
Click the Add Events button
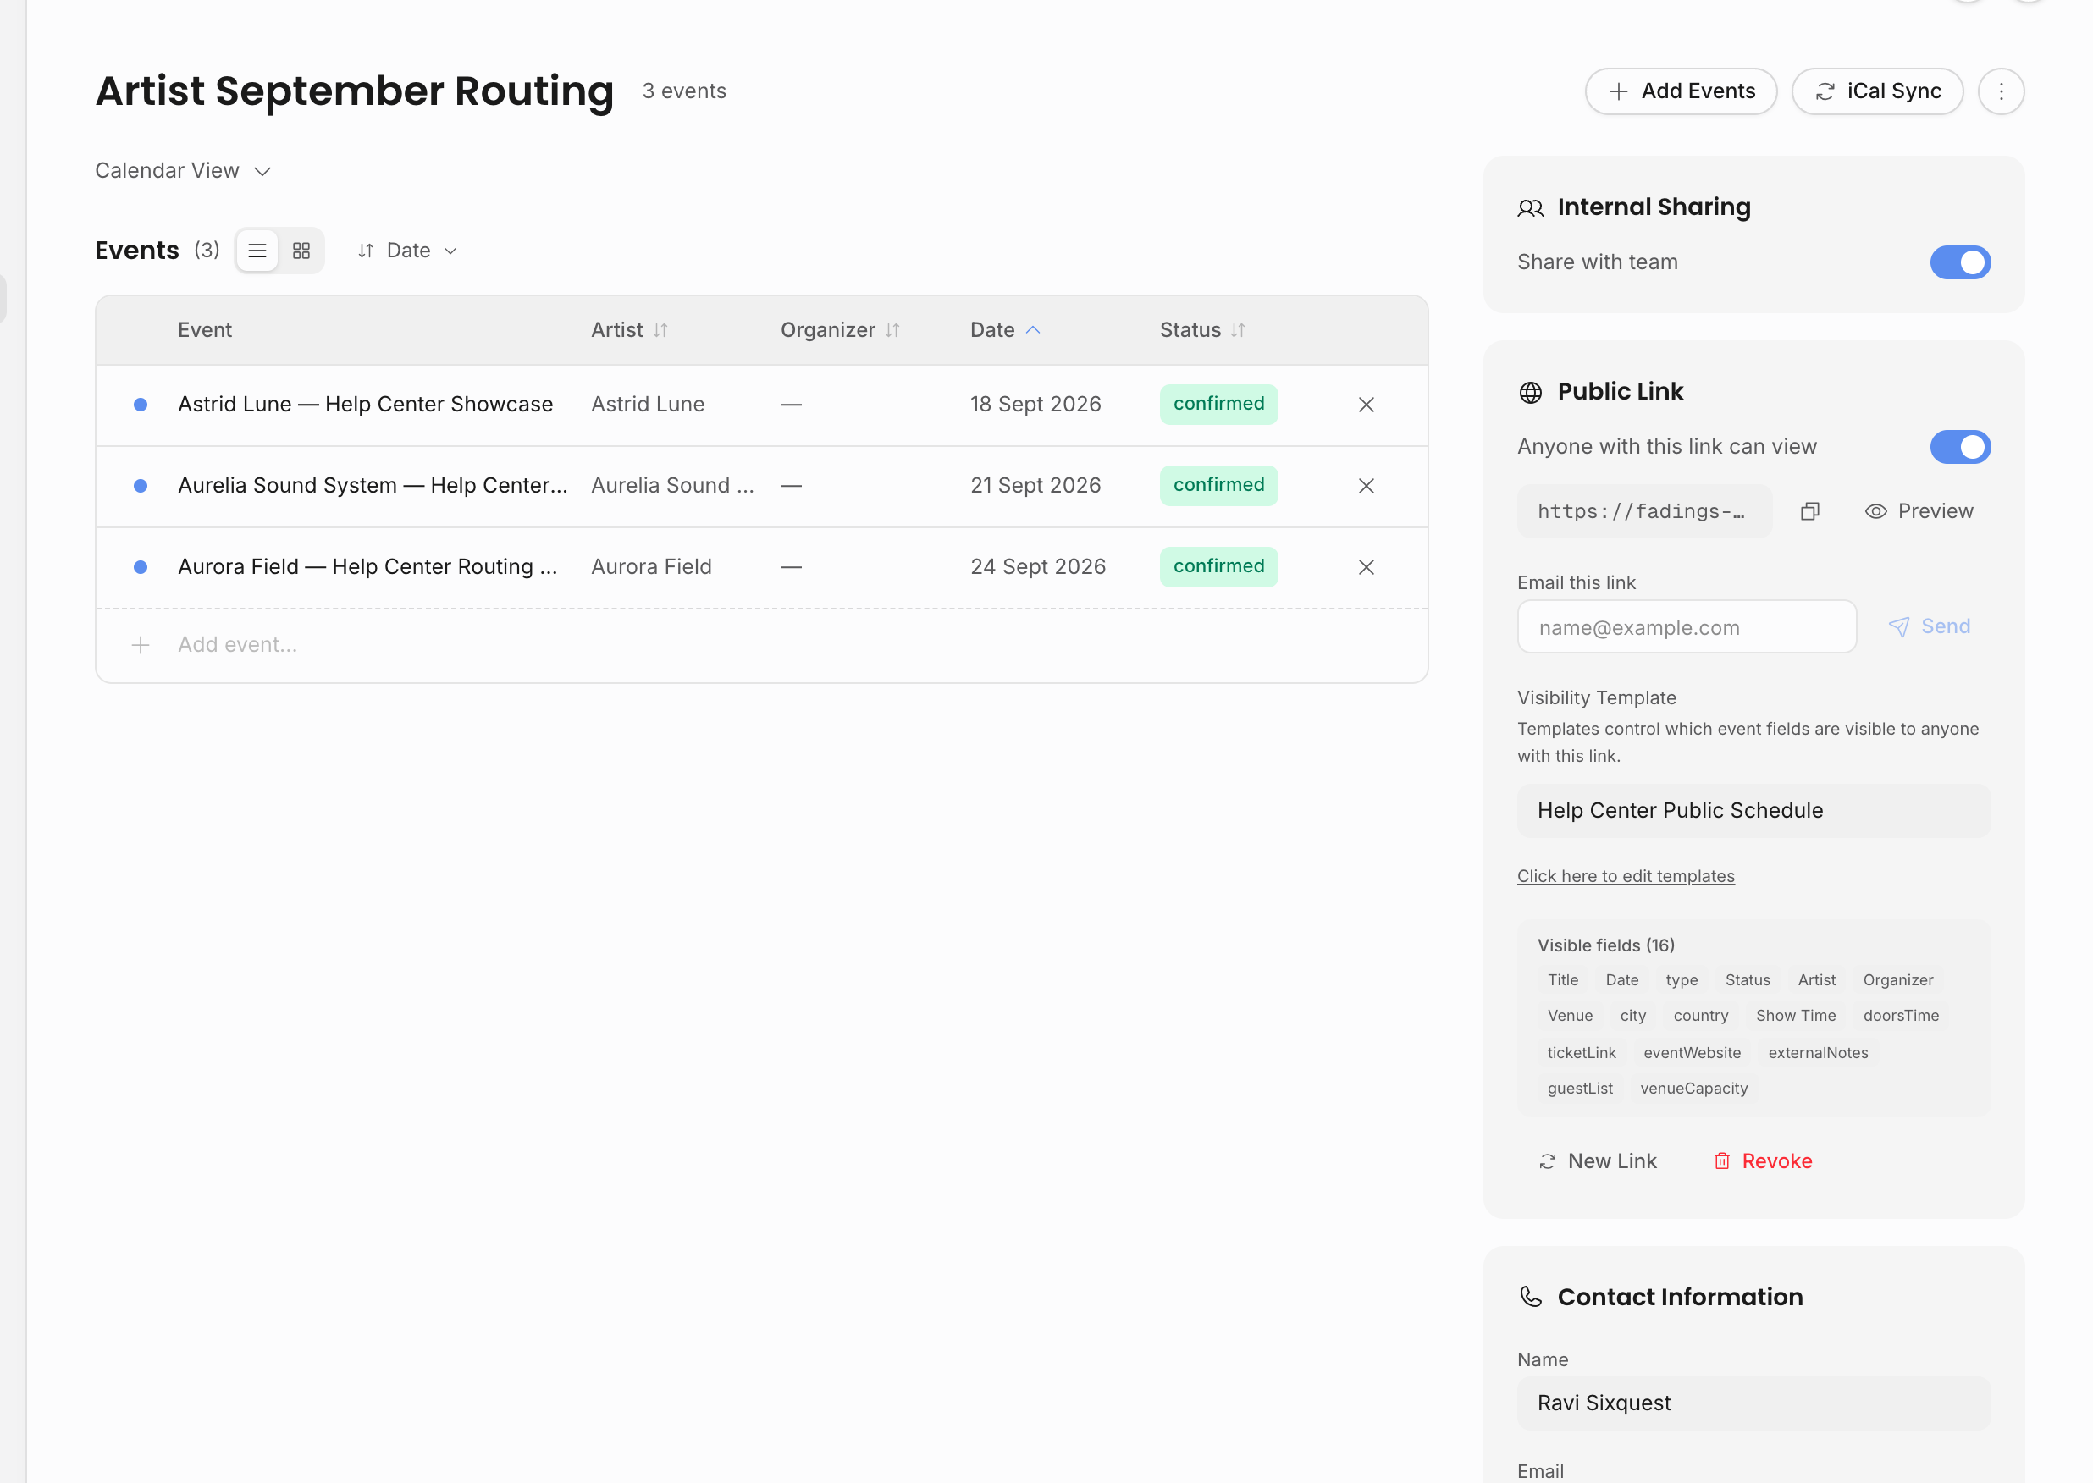[x=1681, y=91]
